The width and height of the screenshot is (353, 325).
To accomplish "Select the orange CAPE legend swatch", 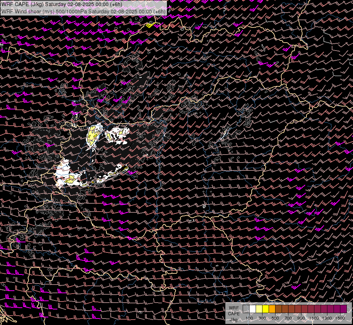I will (x=272, y=309).
